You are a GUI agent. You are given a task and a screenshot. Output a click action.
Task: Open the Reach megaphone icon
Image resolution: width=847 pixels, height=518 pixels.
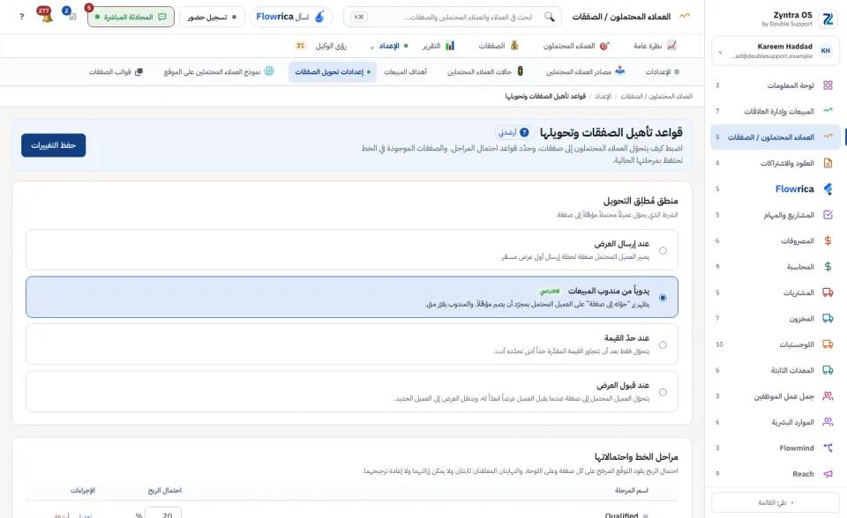[x=828, y=474]
